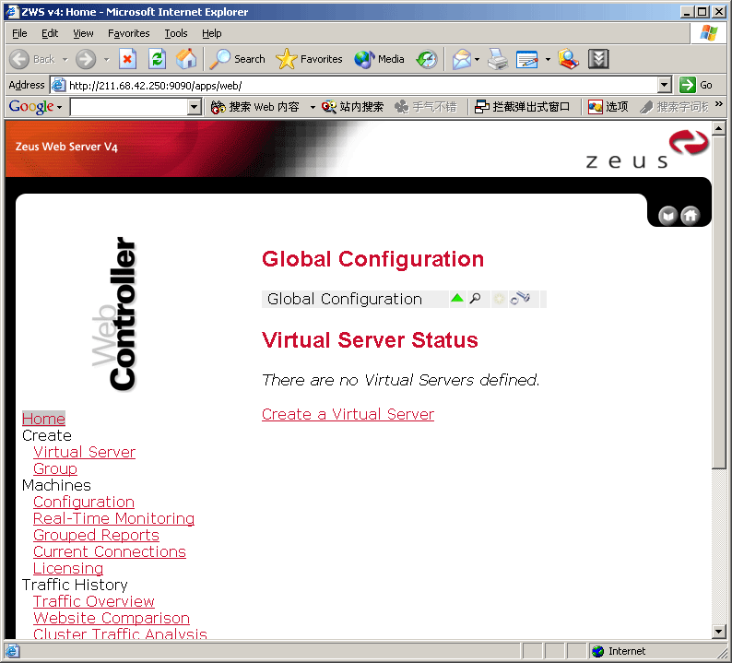Screen dimensions: 732x663
Task: Click the IE page icon in the address bar
Action: pyautogui.click(x=58, y=85)
